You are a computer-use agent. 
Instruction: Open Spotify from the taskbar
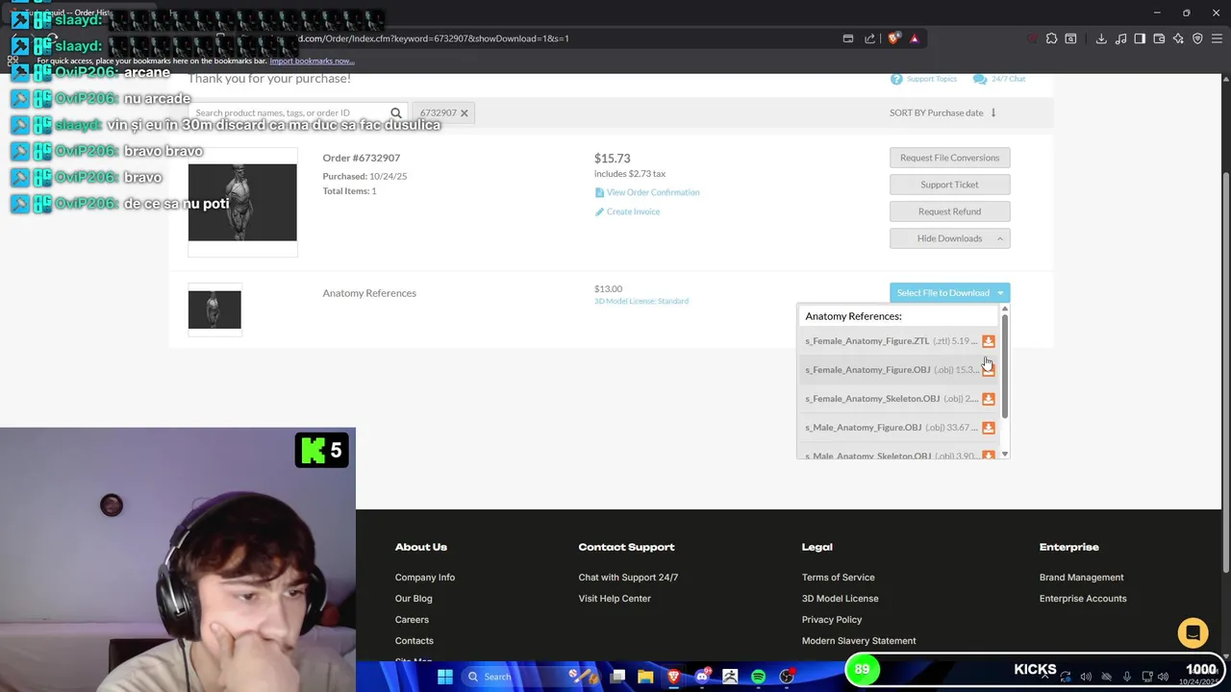(x=758, y=677)
